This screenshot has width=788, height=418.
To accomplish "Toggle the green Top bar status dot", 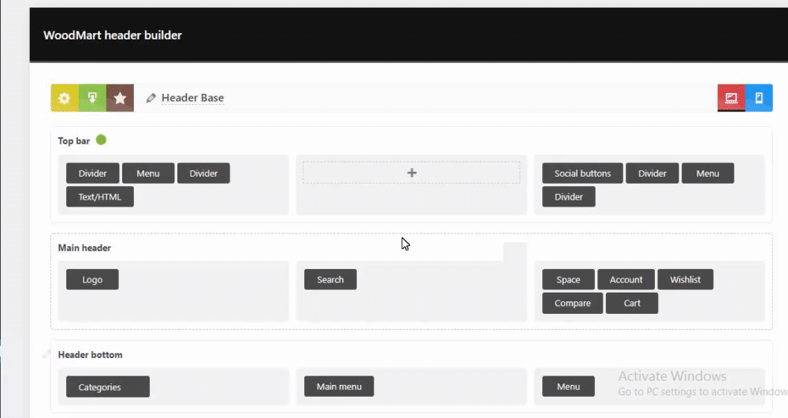I will pyautogui.click(x=101, y=140).
